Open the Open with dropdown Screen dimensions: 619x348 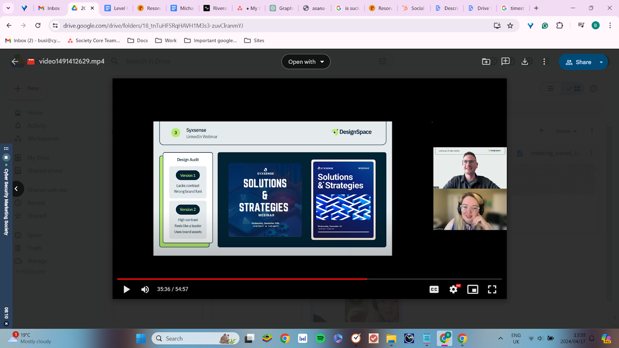306,62
